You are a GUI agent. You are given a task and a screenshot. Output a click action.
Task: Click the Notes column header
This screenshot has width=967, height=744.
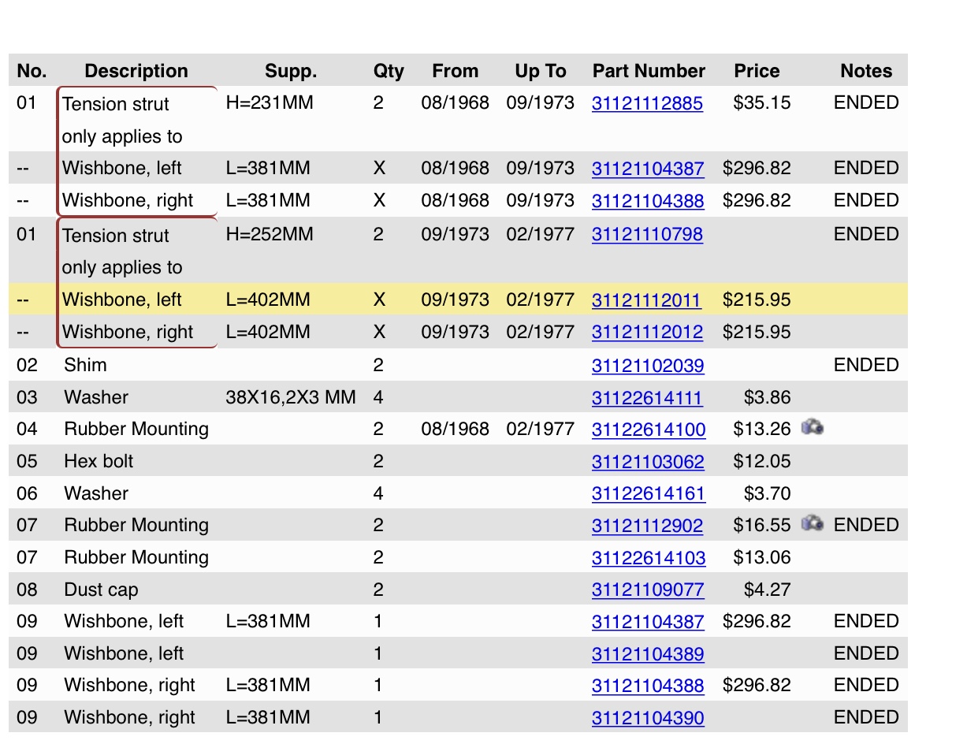click(866, 71)
